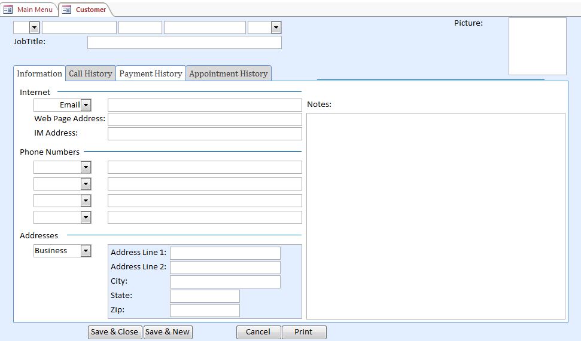Switch to the Appointment History tab
581x341 pixels.
228,73
